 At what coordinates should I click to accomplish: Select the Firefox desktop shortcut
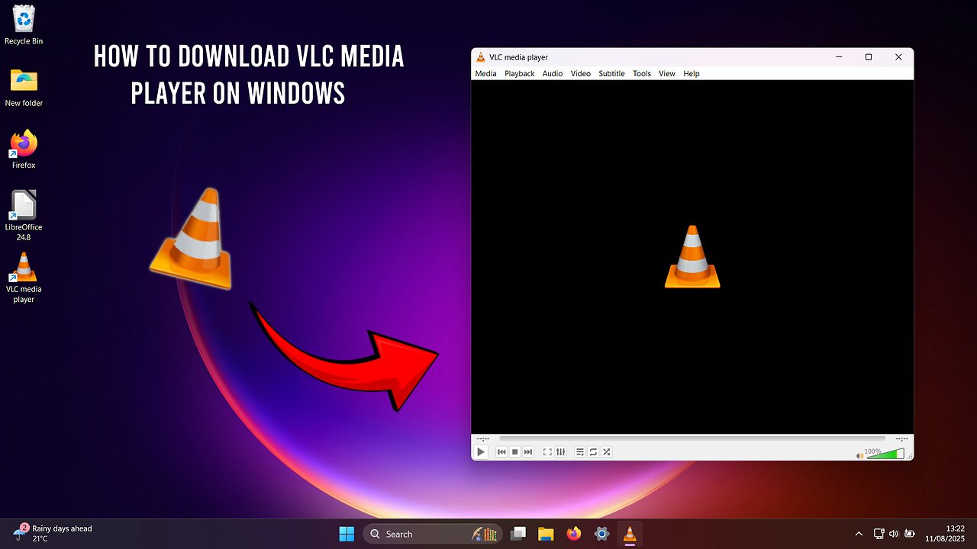24,149
